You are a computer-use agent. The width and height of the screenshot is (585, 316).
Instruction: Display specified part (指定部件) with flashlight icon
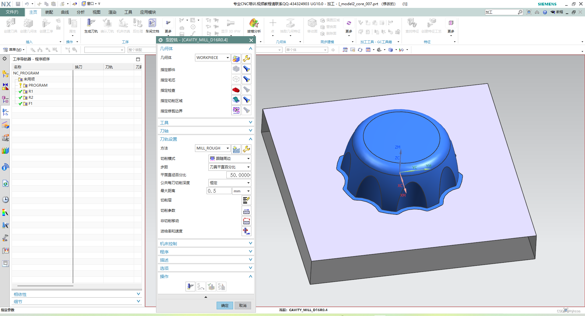246,69
